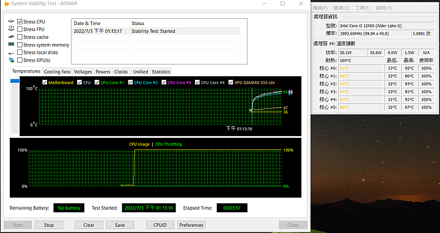
Task: Toggle the CPU Core #1 graph checkbox
Action: pos(97,82)
